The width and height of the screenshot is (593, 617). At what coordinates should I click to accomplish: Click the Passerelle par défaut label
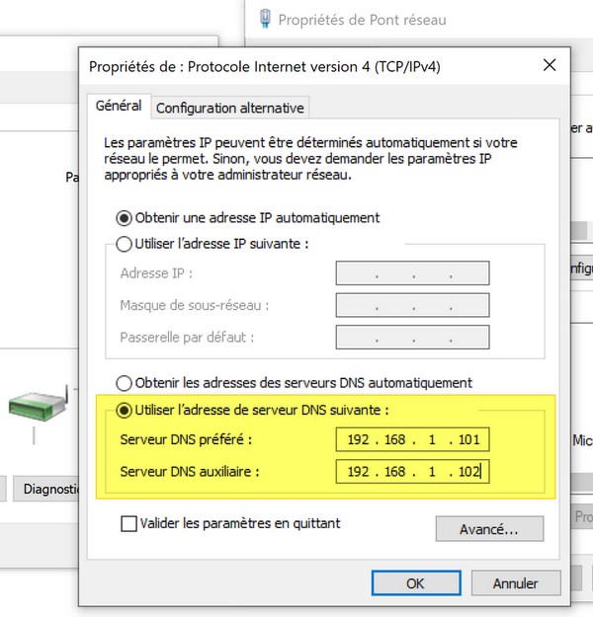click(187, 338)
